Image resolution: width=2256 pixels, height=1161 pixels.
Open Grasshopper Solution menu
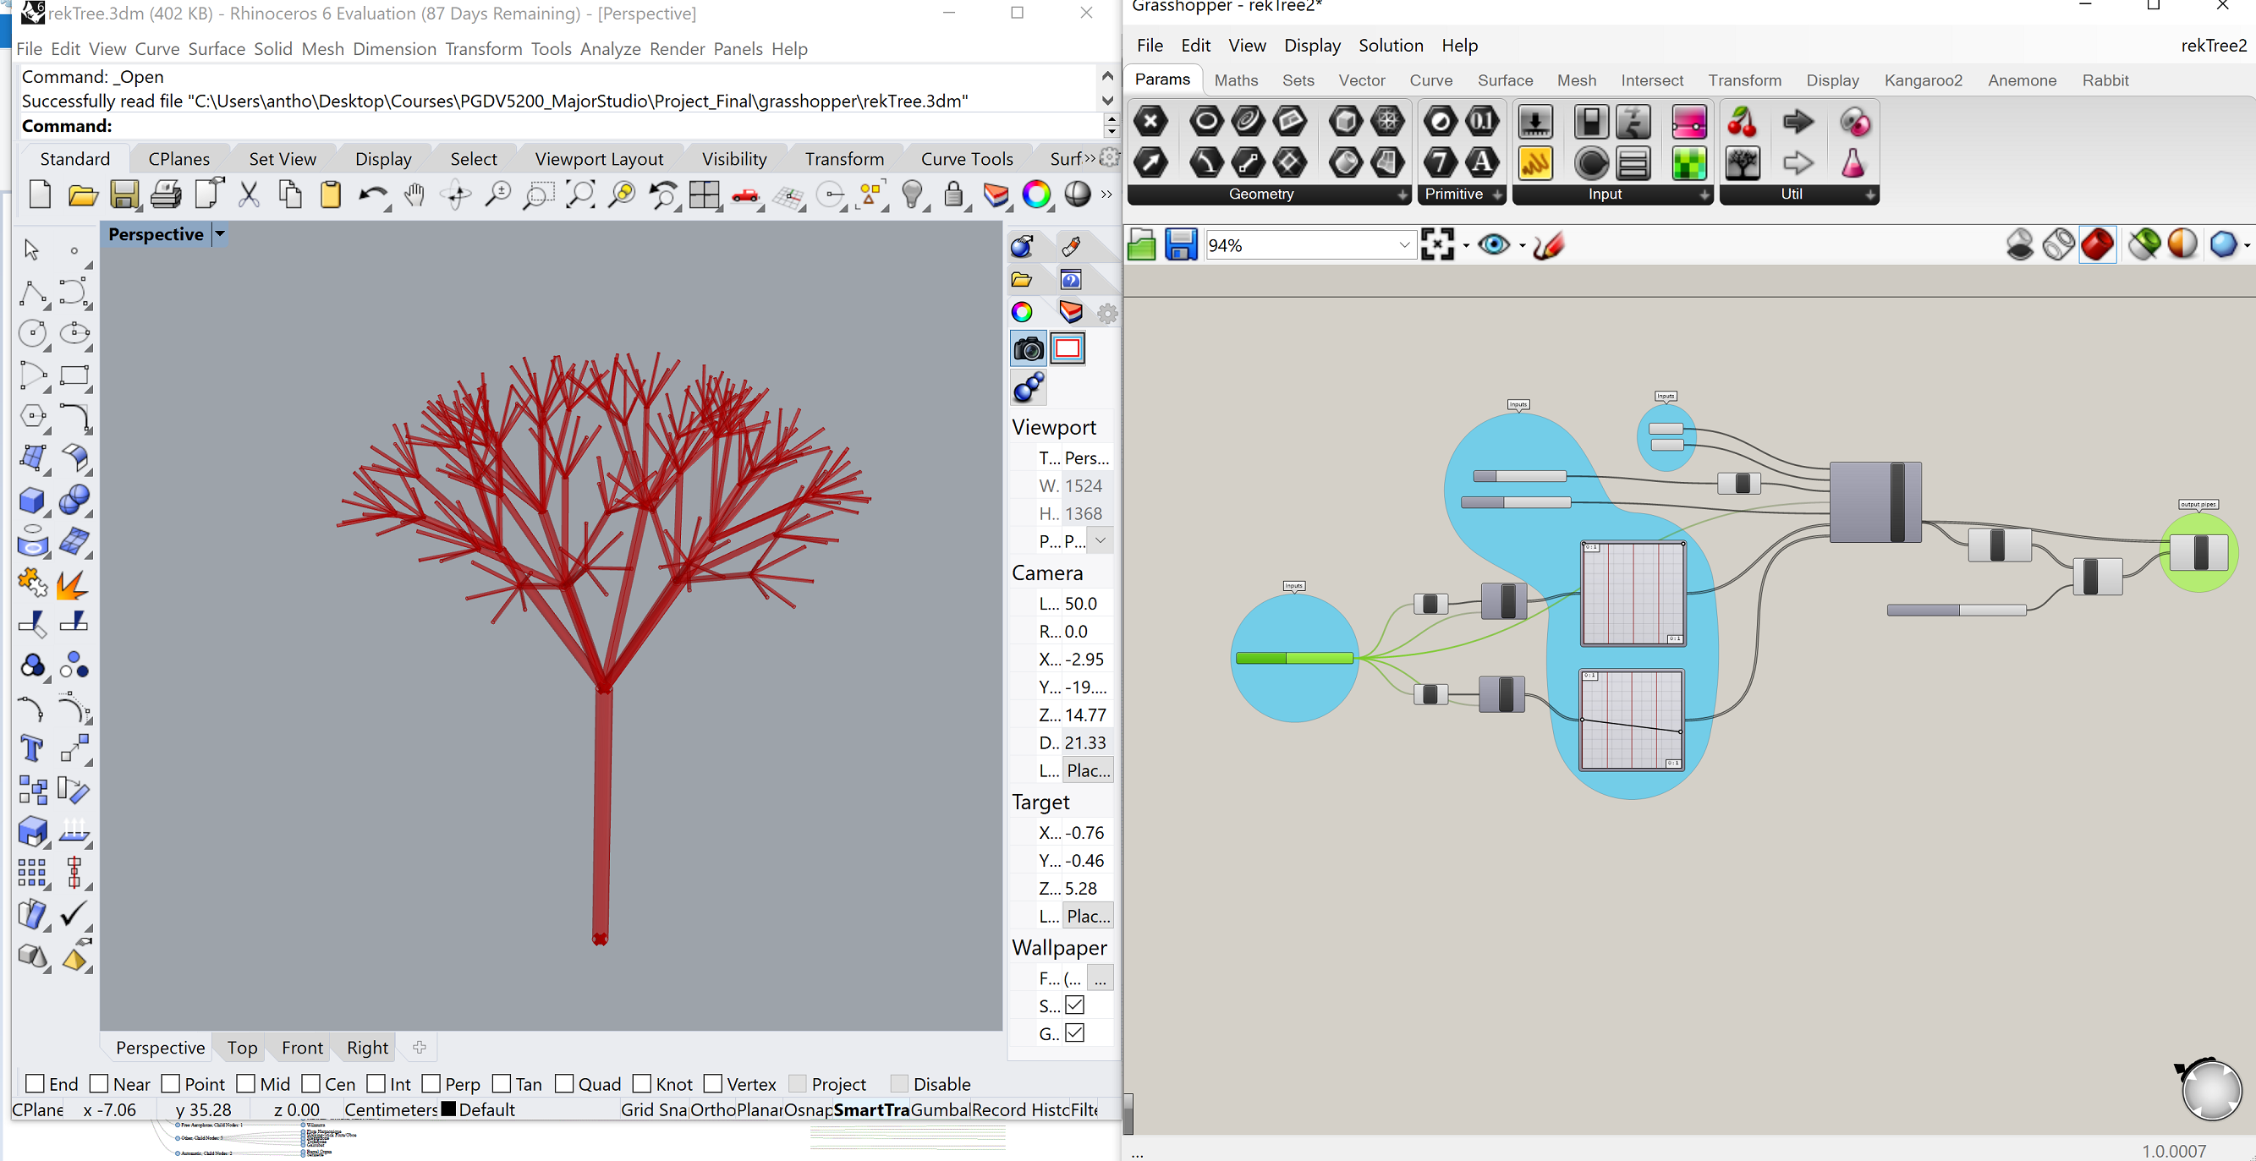click(x=1391, y=46)
